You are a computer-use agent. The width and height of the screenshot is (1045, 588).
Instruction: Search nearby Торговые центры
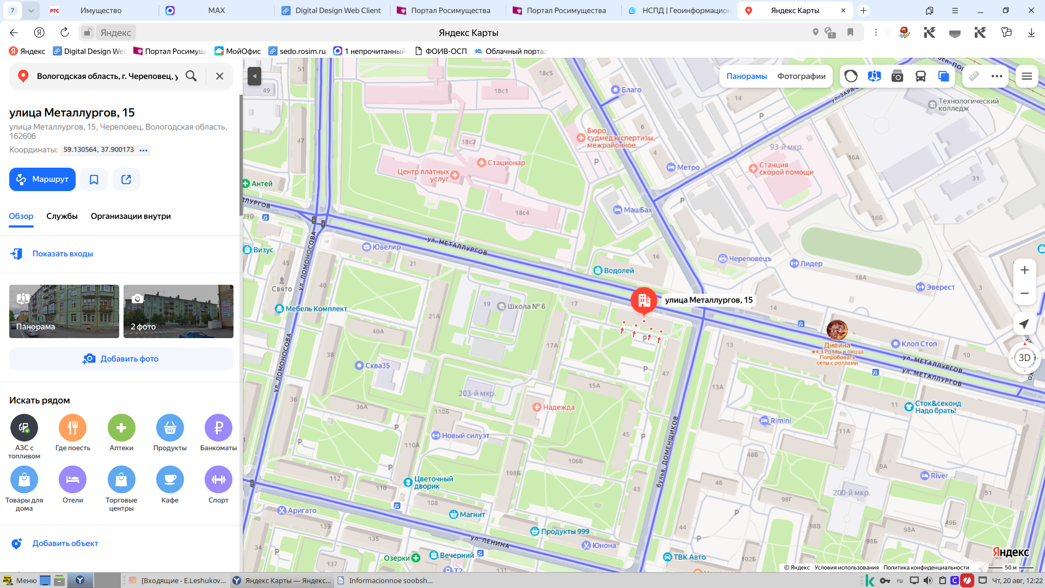(x=121, y=488)
